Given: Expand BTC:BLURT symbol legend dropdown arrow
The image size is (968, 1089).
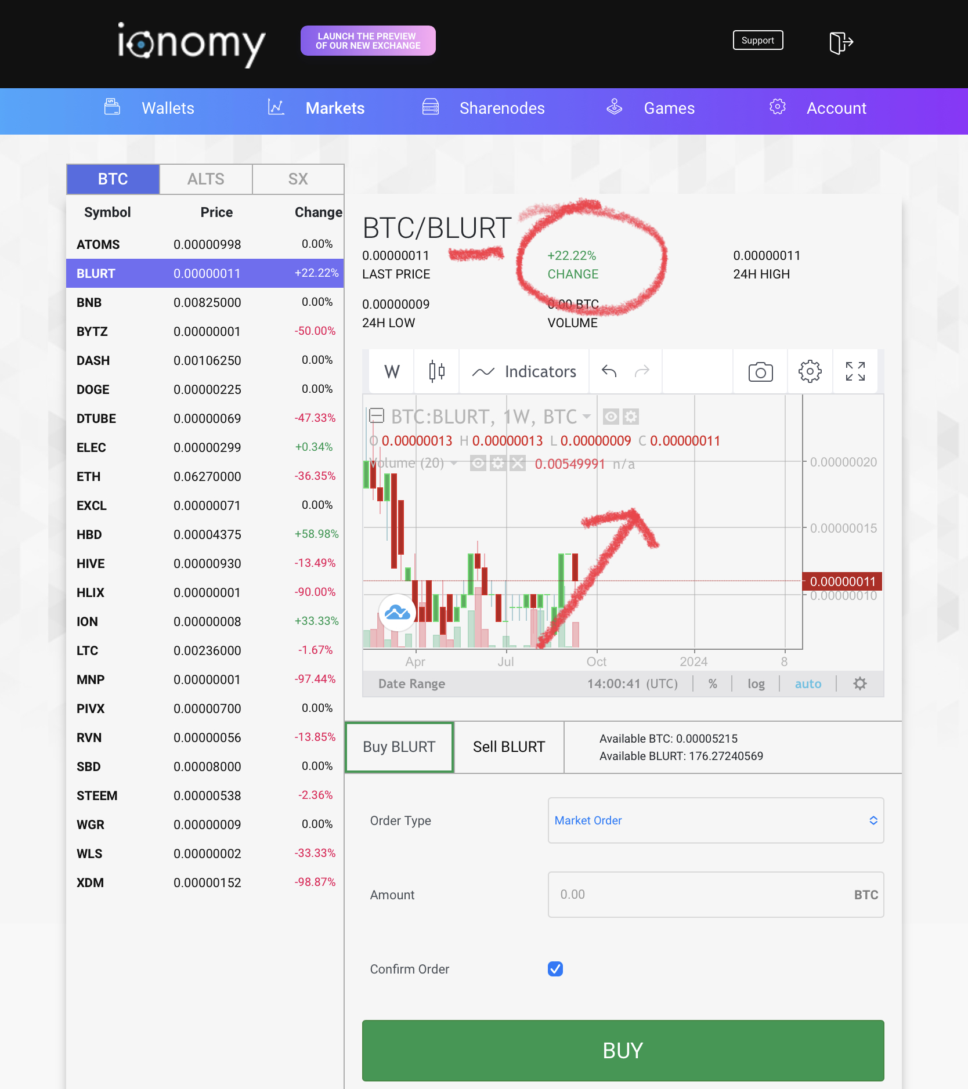Looking at the screenshot, I should [x=587, y=417].
